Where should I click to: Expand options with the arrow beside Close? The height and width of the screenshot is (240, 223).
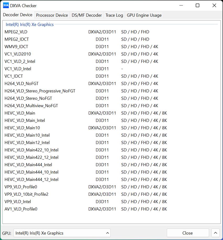(215, 233)
